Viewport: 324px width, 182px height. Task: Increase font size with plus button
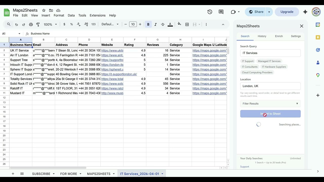click(140, 24)
